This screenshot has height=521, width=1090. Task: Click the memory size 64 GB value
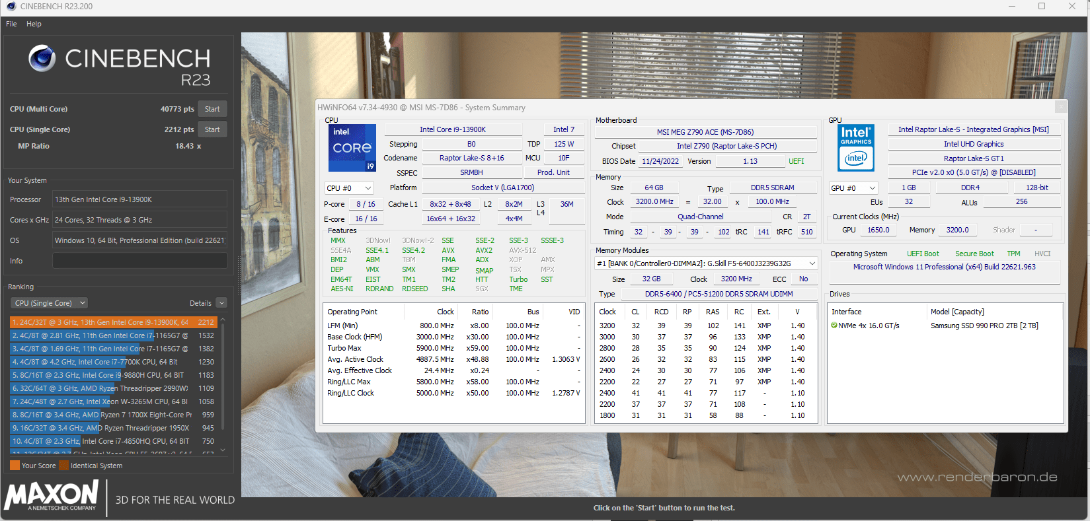click(x=654, y=188)
